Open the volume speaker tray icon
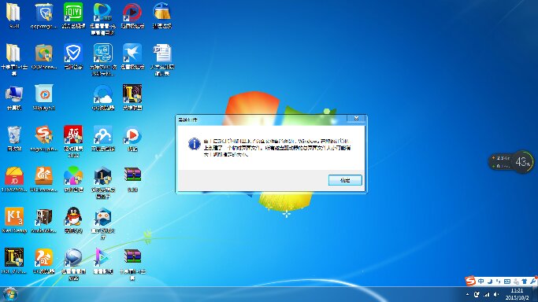Image resolution: width=538 pixels, height=302 pixels. click(496, 294)
